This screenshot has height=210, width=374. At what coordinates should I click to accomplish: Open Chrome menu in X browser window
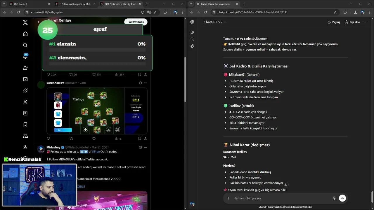(183, 12)
